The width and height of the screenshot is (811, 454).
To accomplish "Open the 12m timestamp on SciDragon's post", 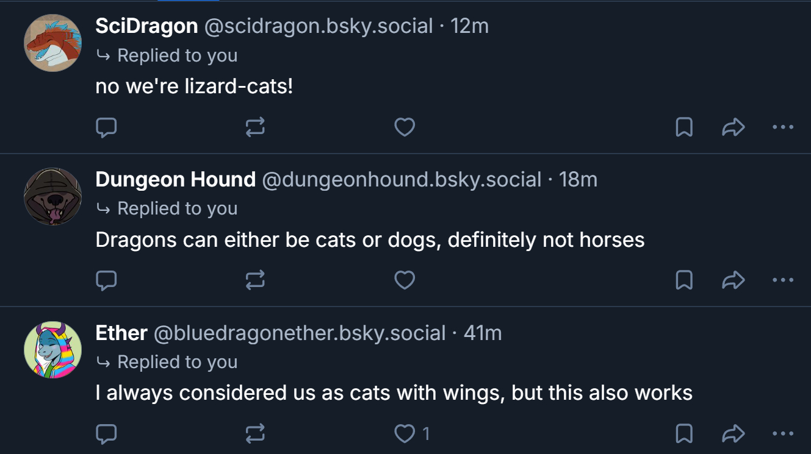I will pos(469,26).
